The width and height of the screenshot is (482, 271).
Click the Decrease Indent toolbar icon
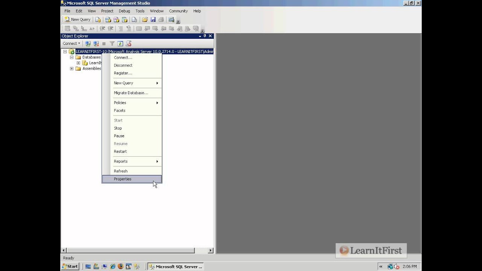(x=102, y=29)
